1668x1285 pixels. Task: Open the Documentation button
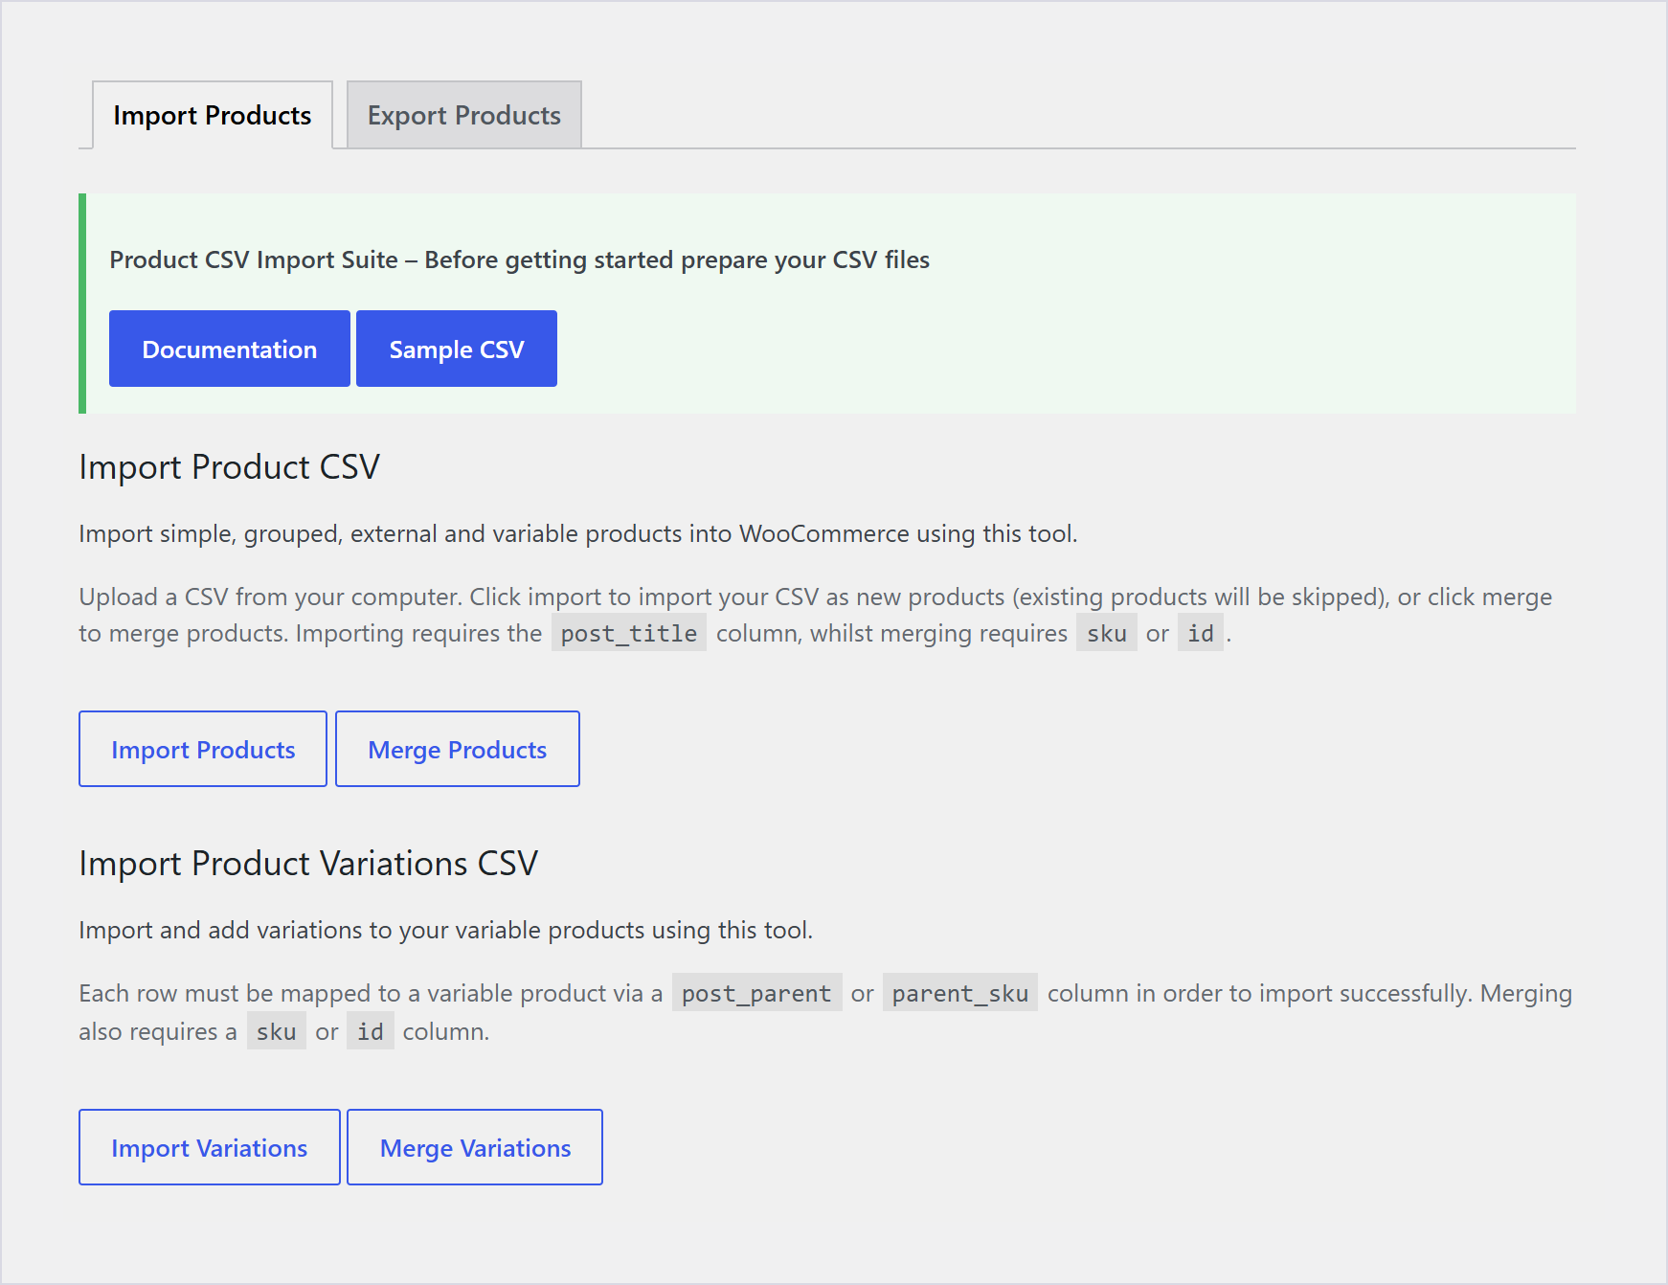230,349
